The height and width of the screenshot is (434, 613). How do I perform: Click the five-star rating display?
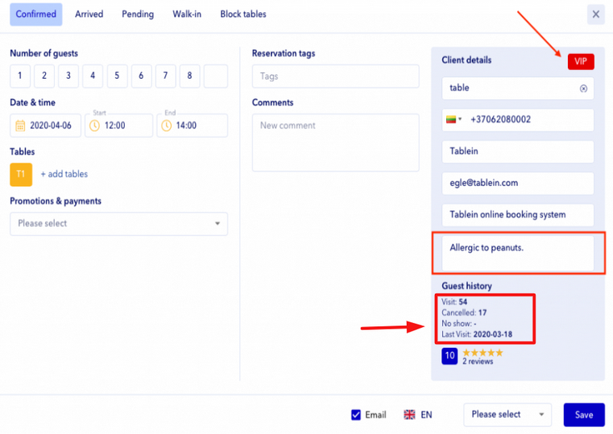pyautogui.click(x=483, y=353)
